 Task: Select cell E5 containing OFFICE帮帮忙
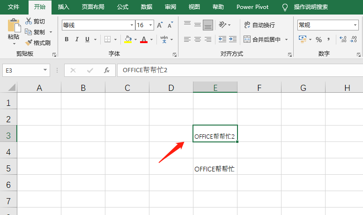215,167
